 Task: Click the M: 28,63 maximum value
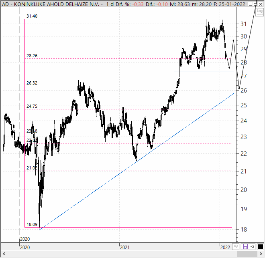point(180,4)
